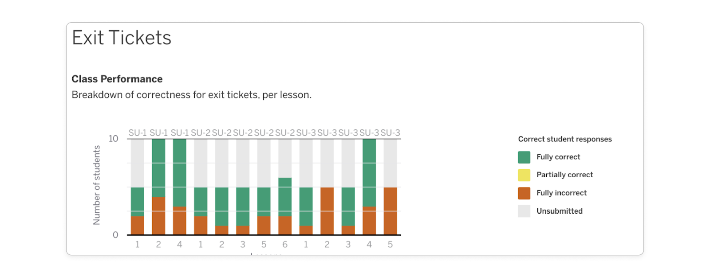This screenshot has height=277, width=710.
Task: Click the yellow Partially correct legend swatch
Action: click(x=524, y=175)
